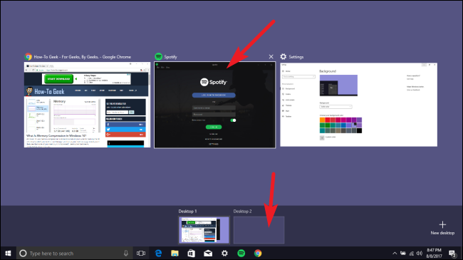Image resolution: width=463 pixels, height=260 pixels.
Task: Select the Settings window thumbnail
Action: tap(358, 104)
